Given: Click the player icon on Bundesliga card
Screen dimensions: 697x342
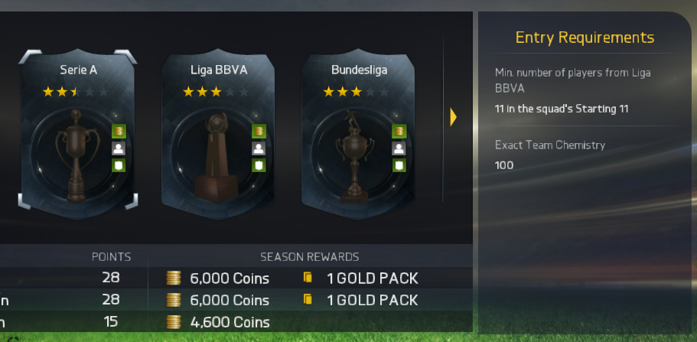Looking at the screenshot, I should pos(399,148).
